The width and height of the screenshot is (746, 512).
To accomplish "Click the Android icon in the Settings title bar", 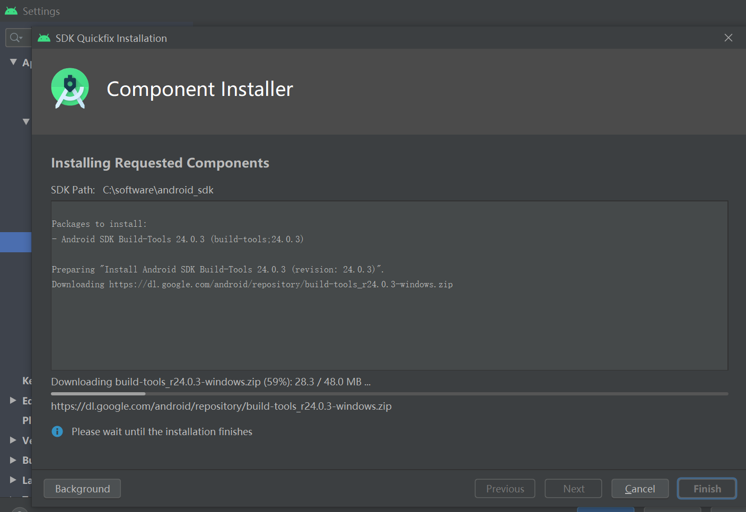I will click(11, 11).
